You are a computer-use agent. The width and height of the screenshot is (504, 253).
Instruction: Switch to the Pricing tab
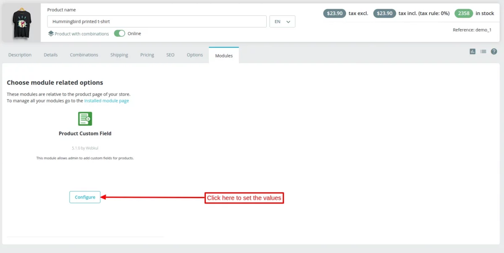coord(147,54)
